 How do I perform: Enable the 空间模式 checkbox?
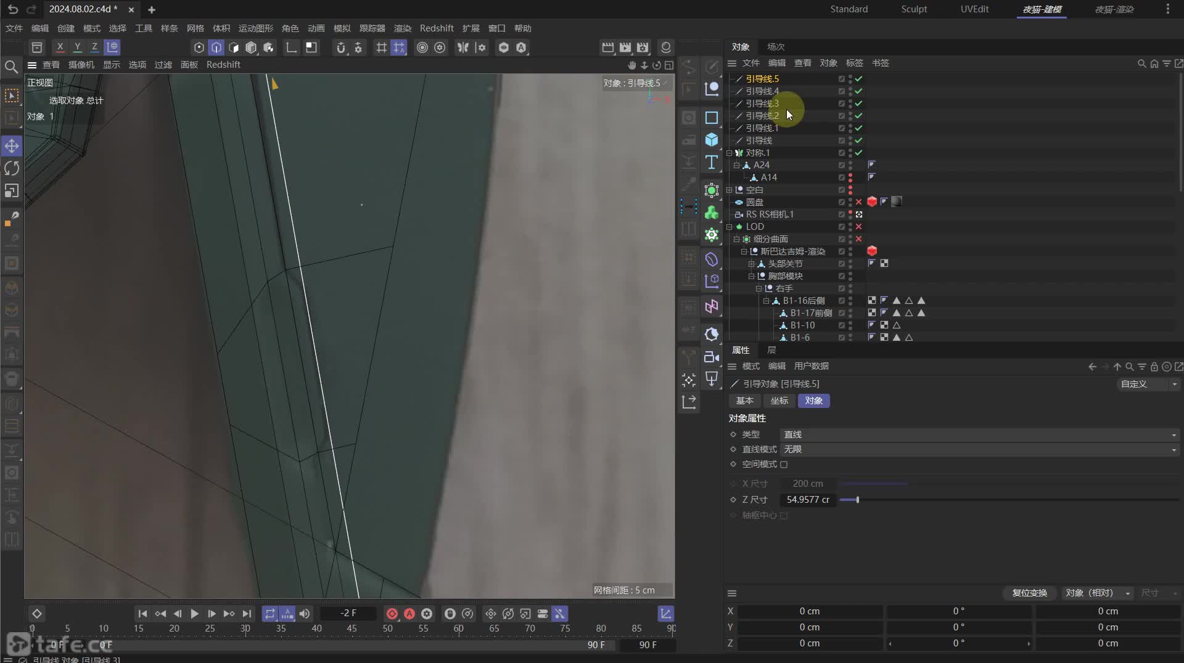tap(784, 465)
